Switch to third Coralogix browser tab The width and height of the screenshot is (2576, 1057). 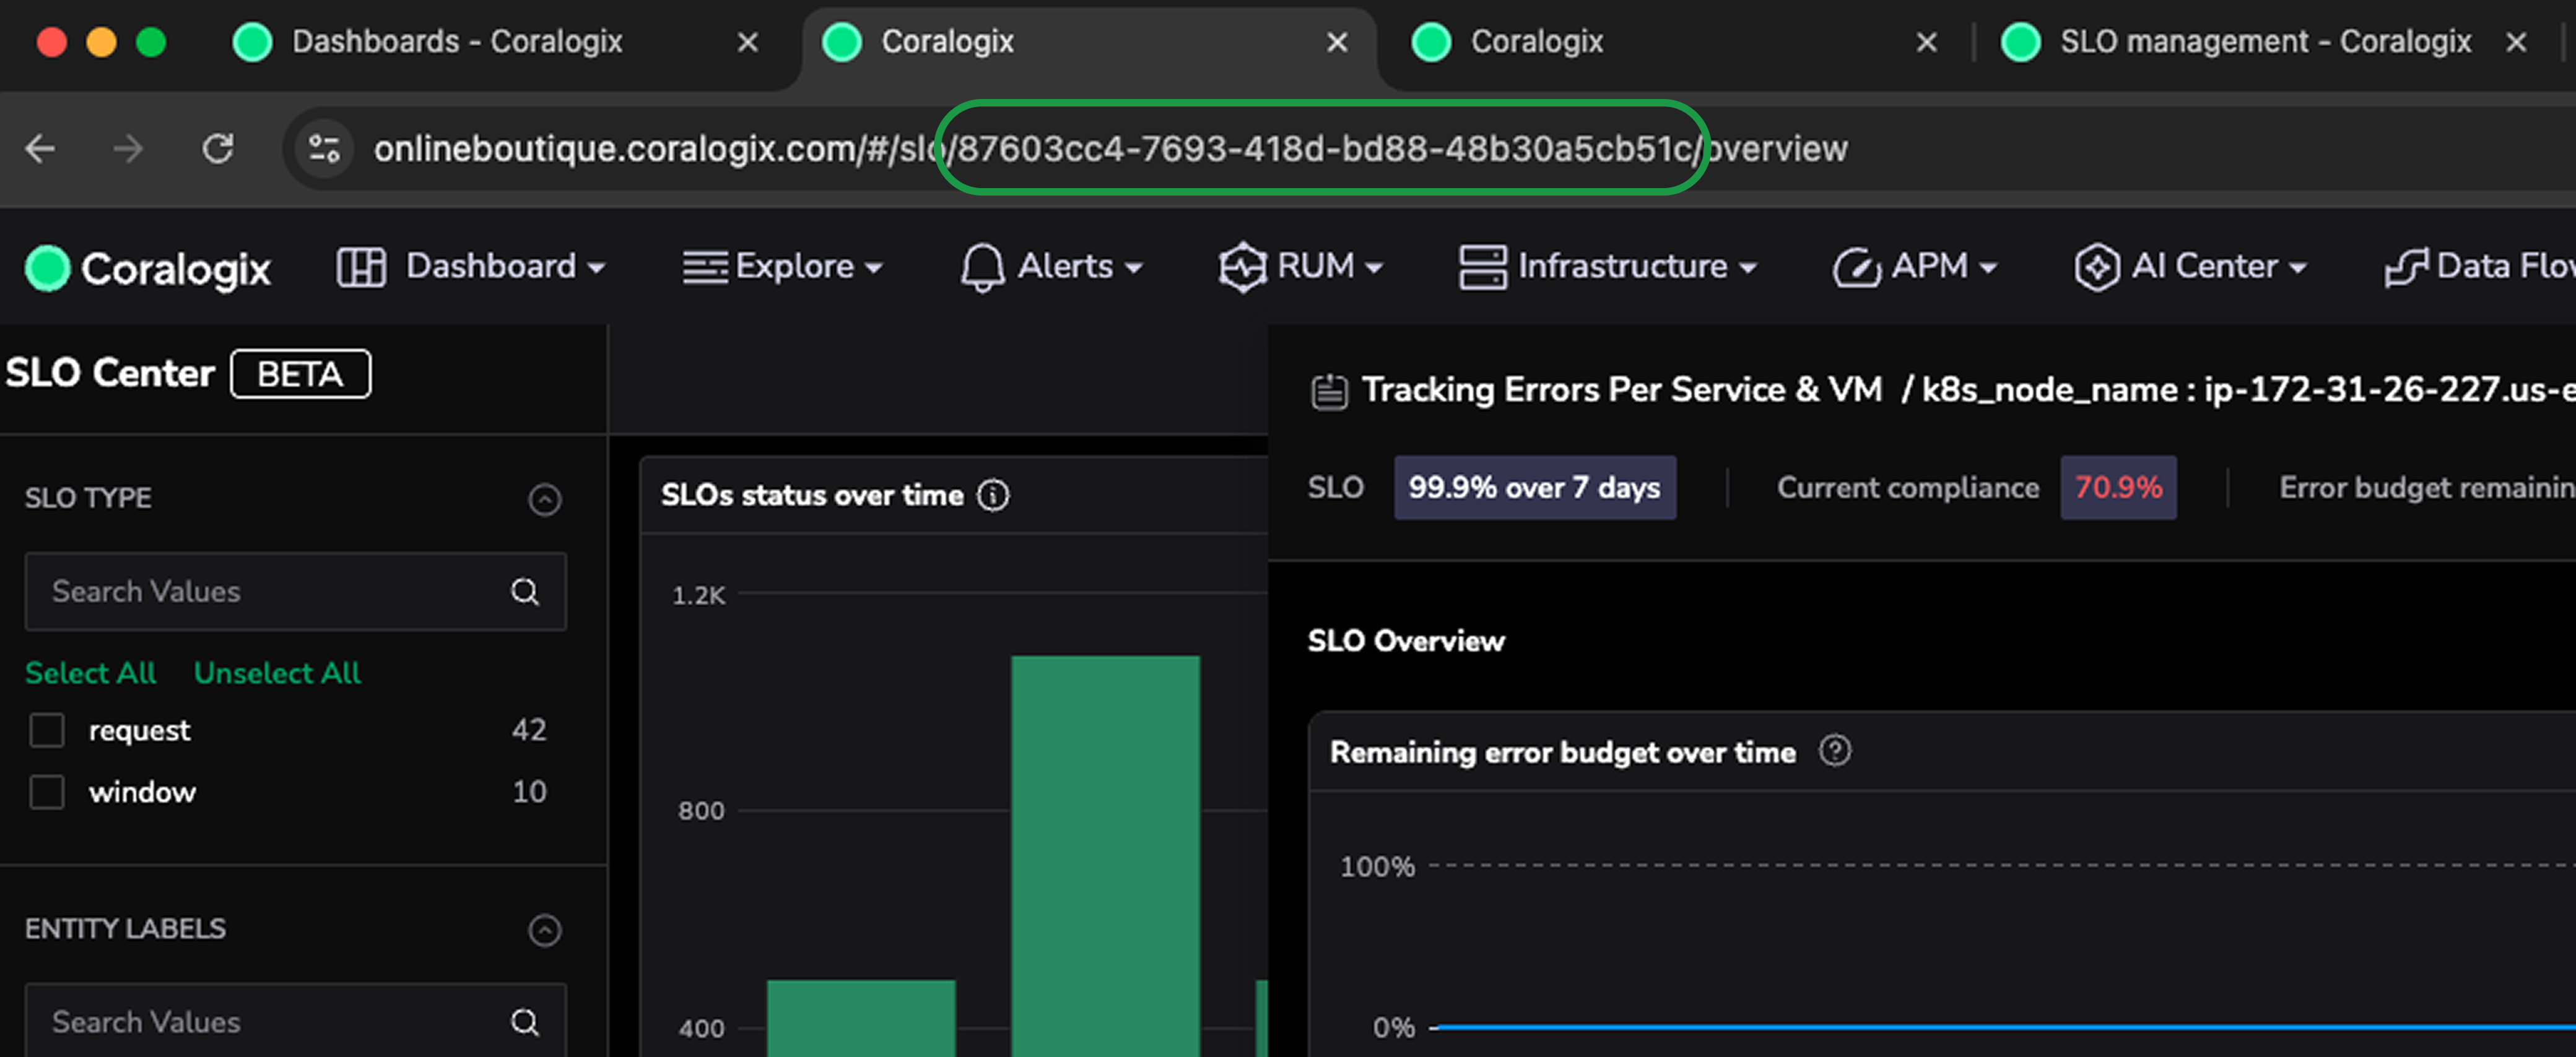click(1536, 42)
